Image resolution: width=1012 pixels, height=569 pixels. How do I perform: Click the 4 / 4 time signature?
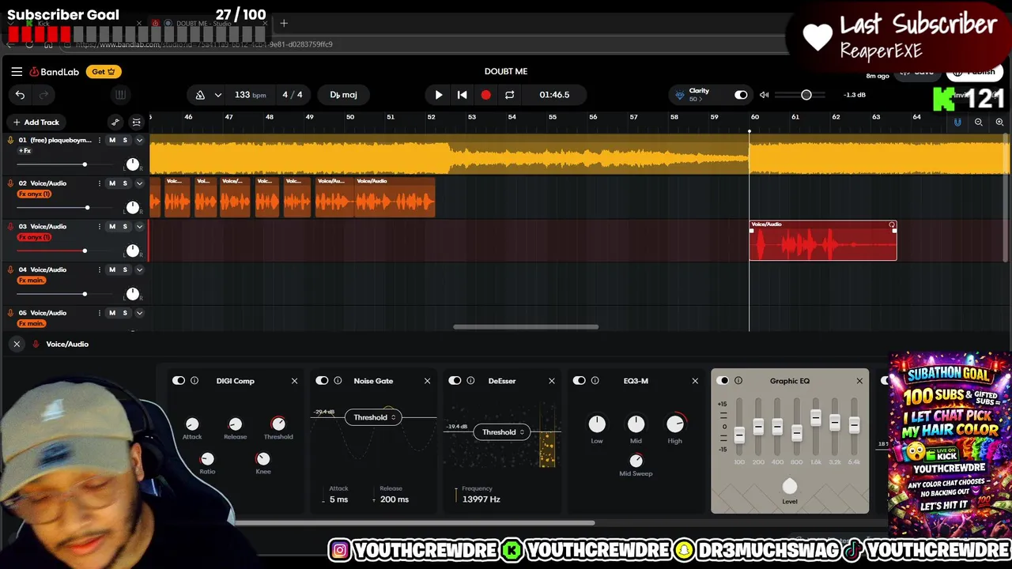293,95
